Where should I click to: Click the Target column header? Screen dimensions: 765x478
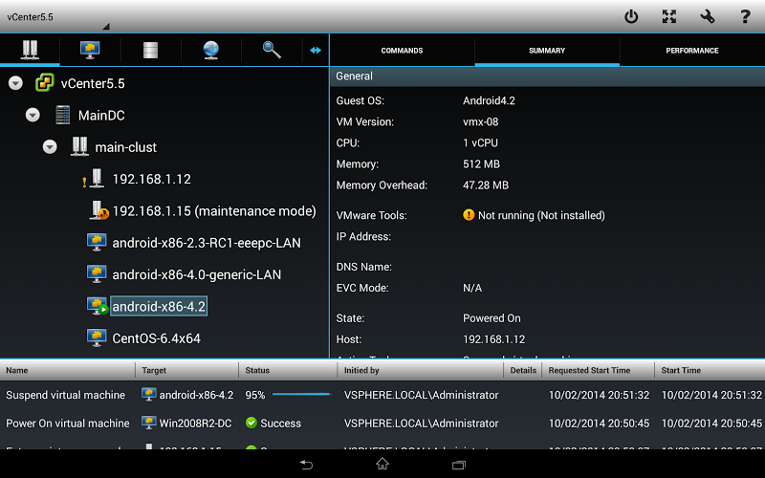pyautogui.click(x=186, y=370)
